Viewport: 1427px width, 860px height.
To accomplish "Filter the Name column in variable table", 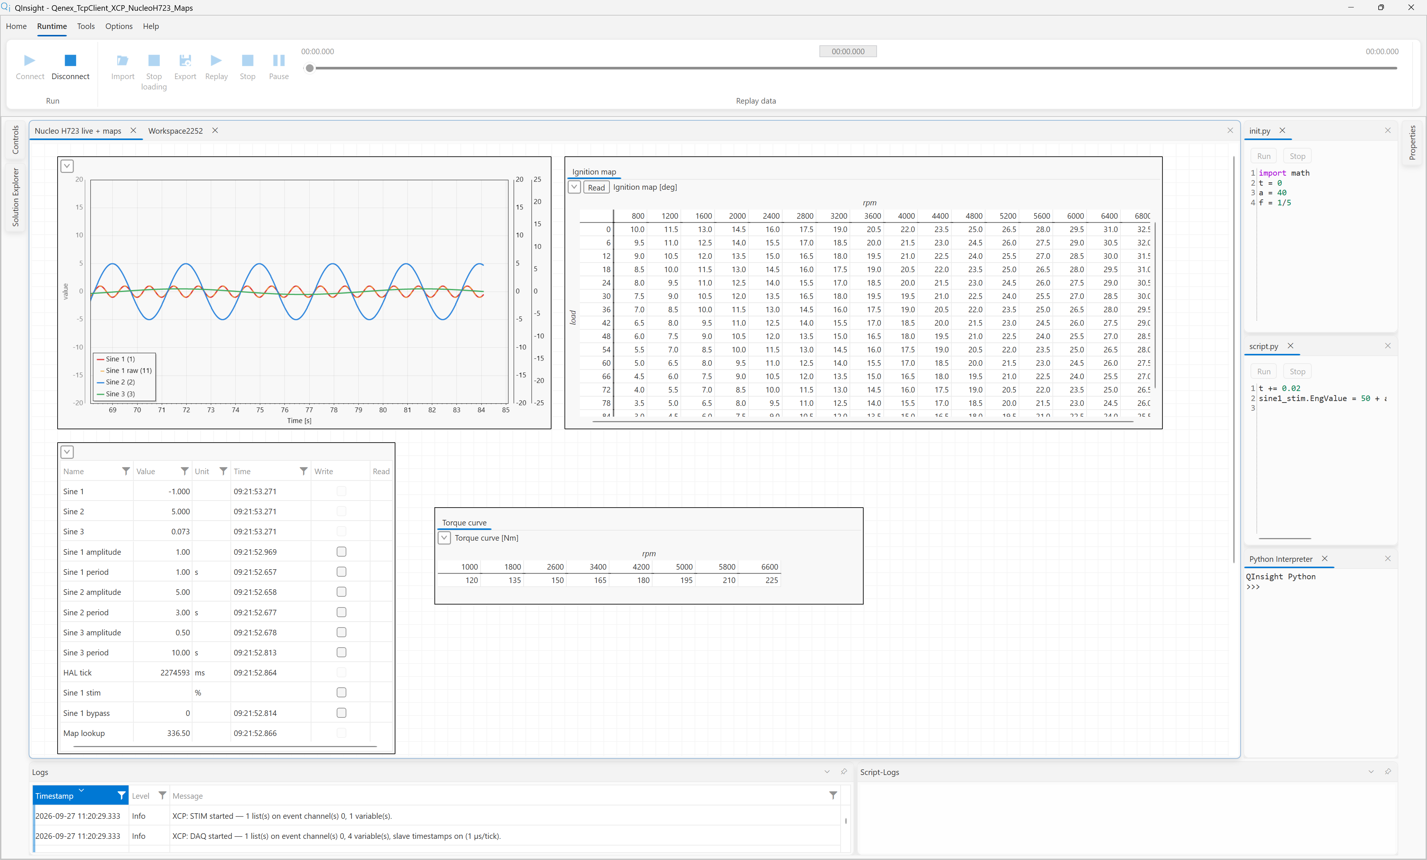I will [x=126, y=471].
